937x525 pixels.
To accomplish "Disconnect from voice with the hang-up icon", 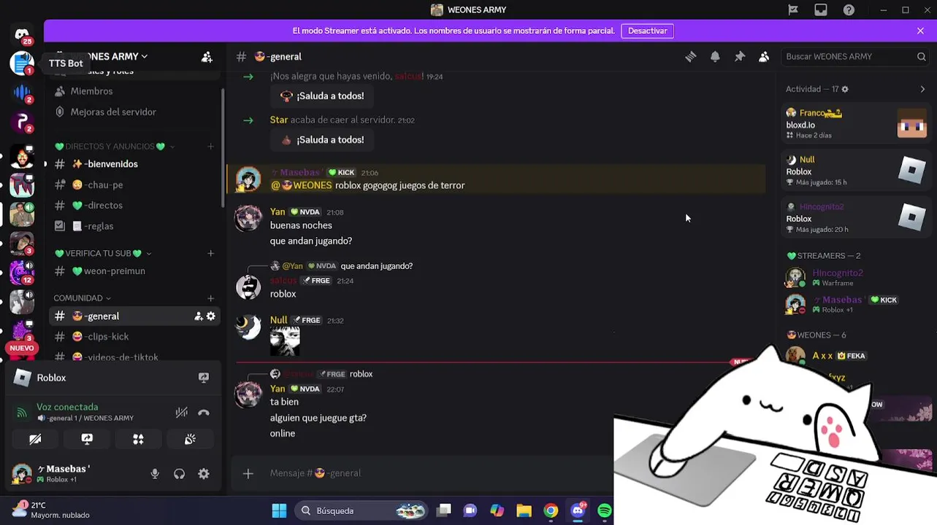I will pos(204,413).
